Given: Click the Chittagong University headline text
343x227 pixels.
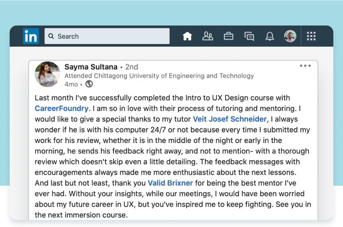Looking at the screenshot, I should [x=159, y=76].
